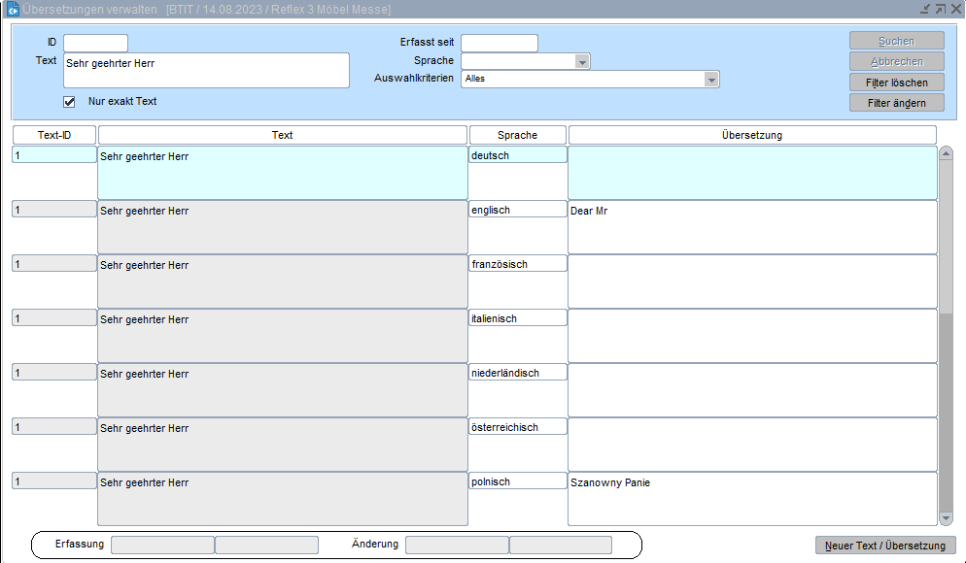Image resolution: width=966 pixels, height=563 pixels.
Task: Select the 'Sprache' column header
Action: (517, 135)
